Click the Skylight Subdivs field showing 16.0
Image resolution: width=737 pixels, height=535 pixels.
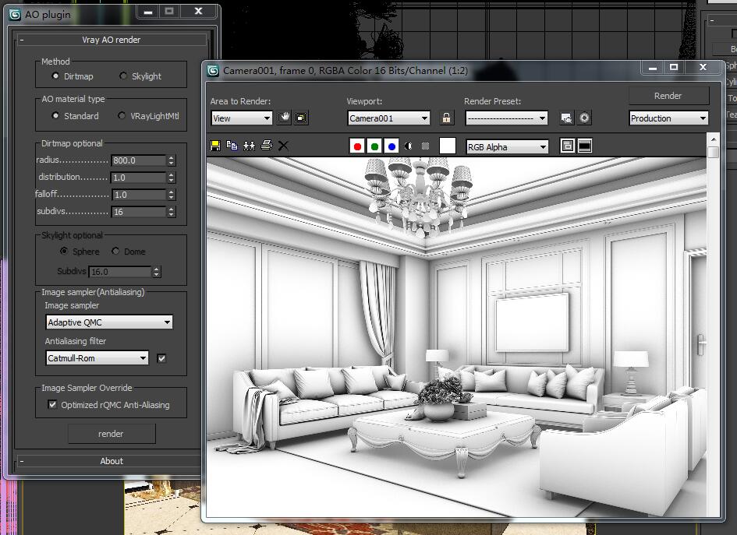tap(120, 272)
